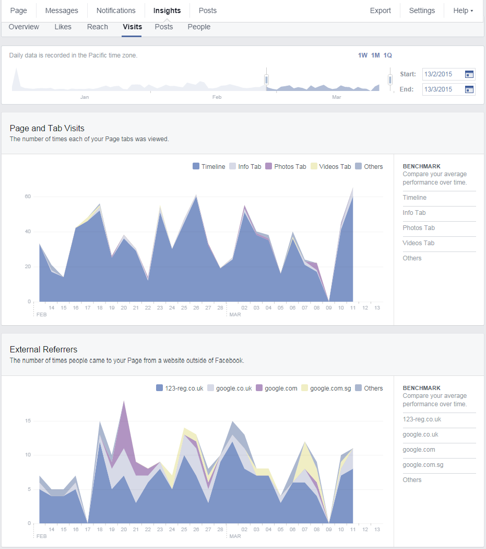The height and width of the screenshot is (549, 486).
Task: Open the End date calendar picker icon
Action: [469, 89]
